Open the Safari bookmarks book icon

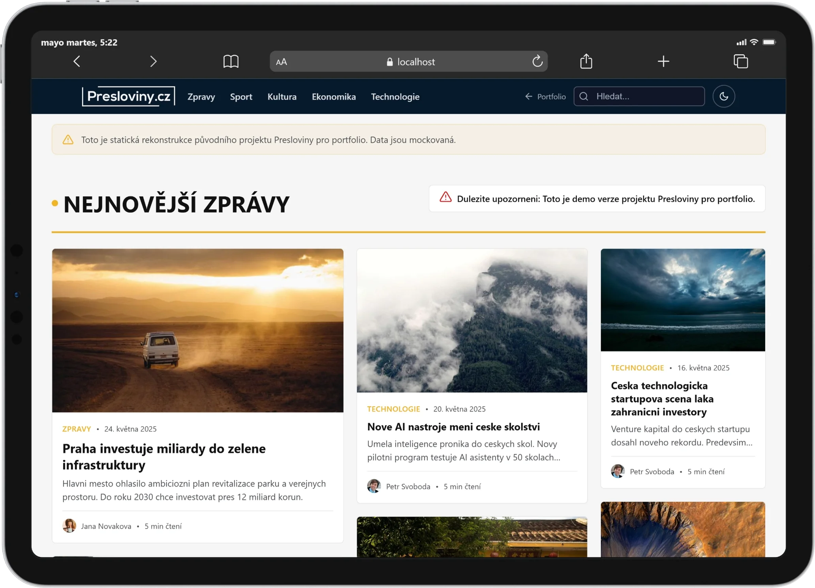coord(231,62)
